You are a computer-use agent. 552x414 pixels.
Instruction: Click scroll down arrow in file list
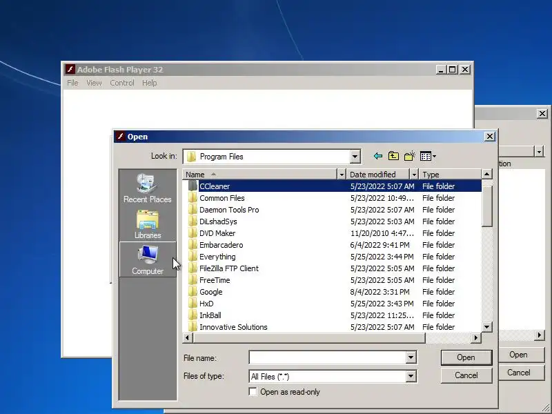point(486,327)
